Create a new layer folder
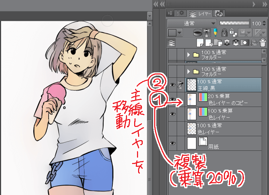 [x=218, y=42]
